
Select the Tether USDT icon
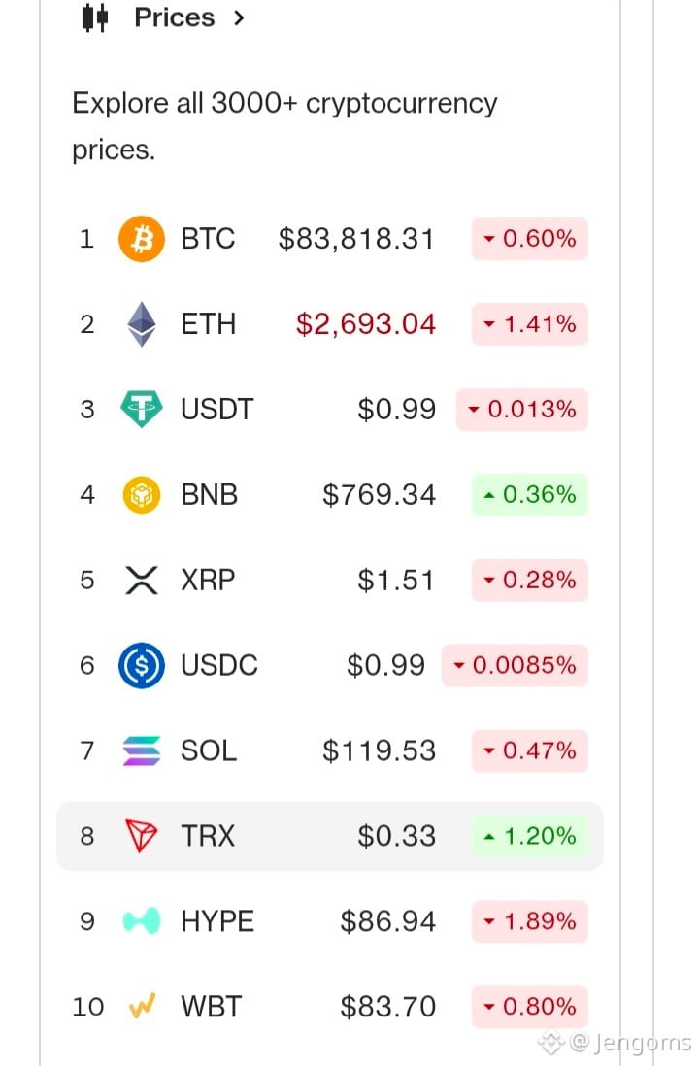pyautogui.click(x=142, y=410)
